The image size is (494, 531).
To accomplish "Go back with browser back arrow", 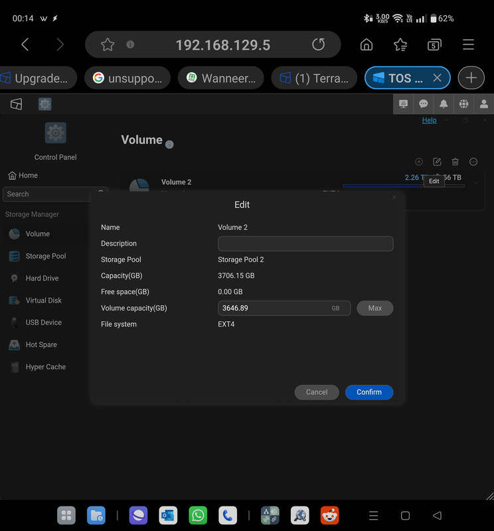I will [x=25, y=44].
